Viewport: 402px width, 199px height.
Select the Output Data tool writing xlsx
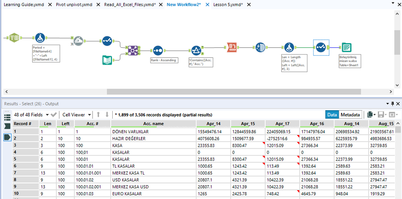(x=346, y=47)
